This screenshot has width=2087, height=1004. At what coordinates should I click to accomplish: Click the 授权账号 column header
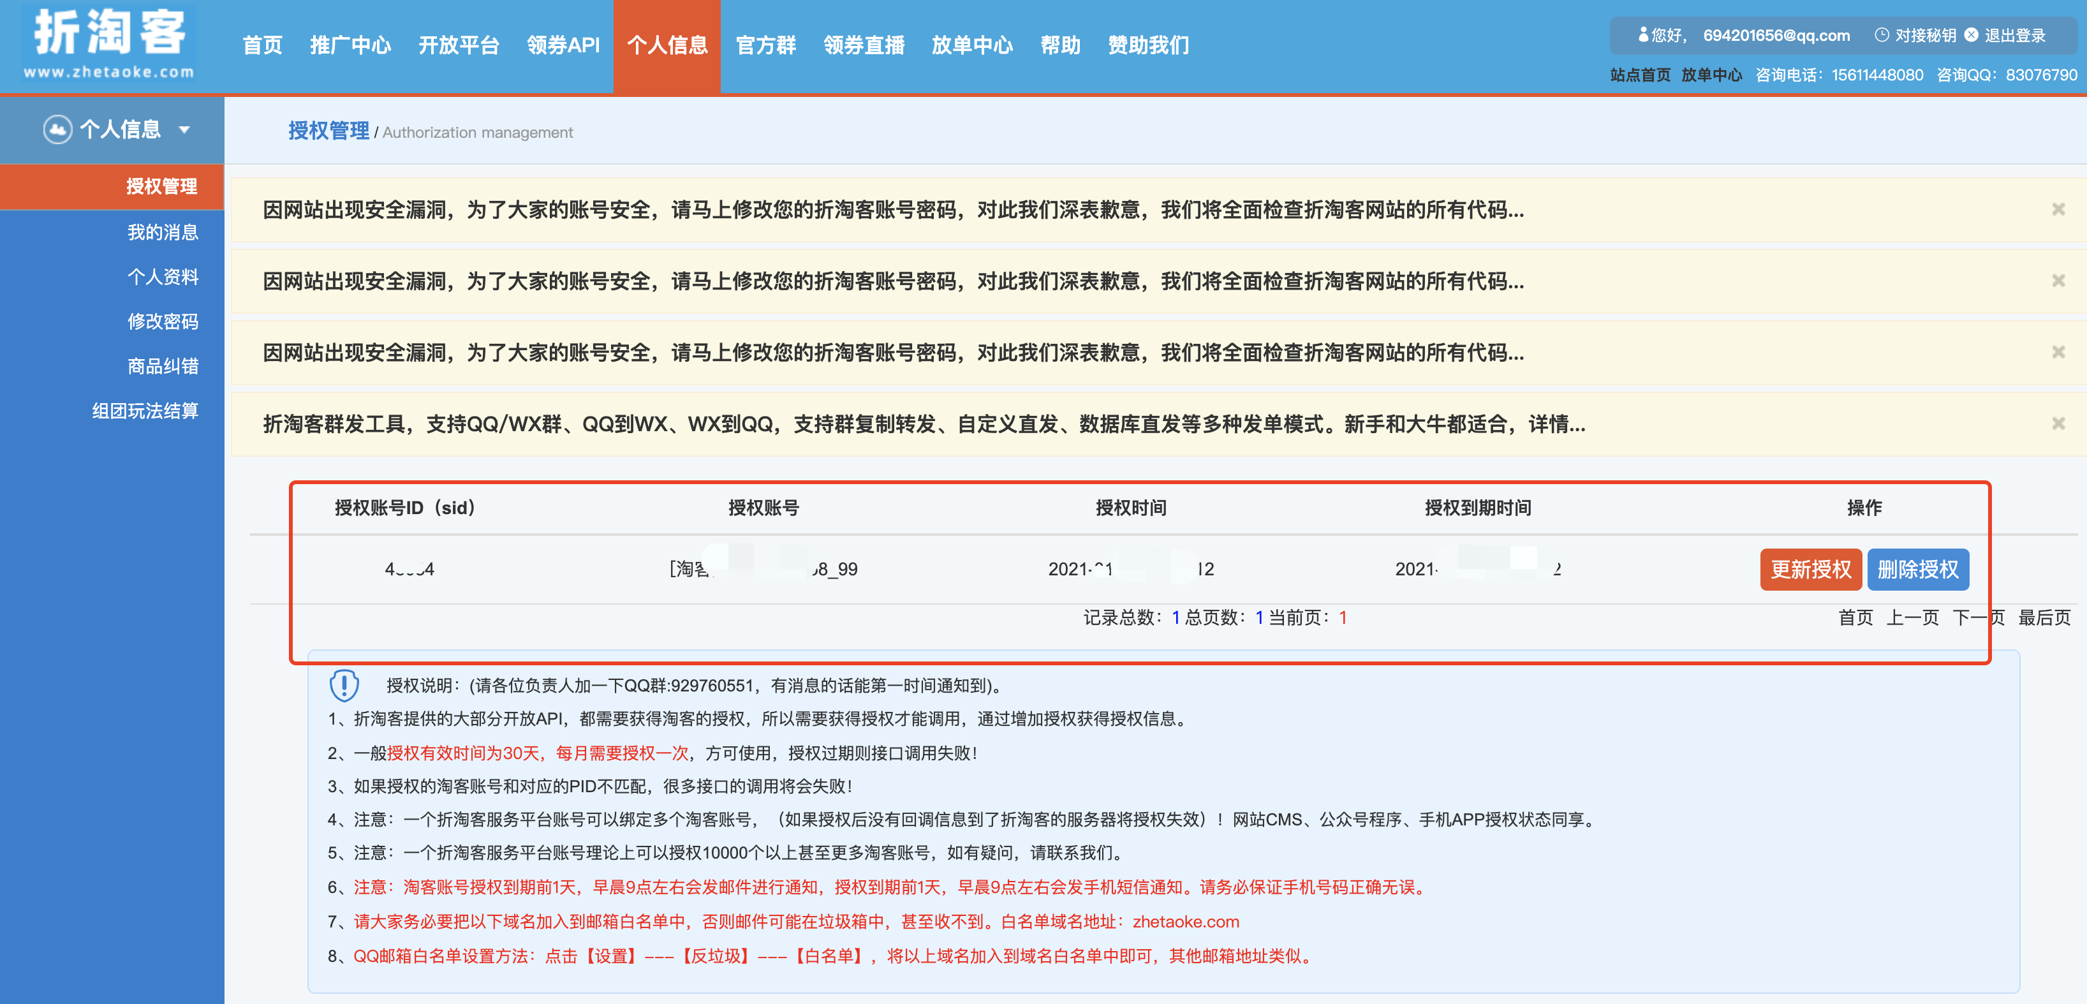(763, 508)
